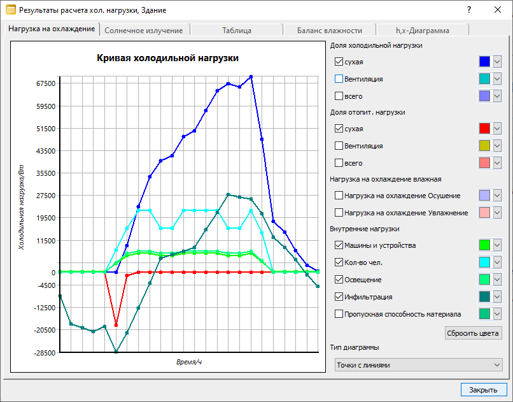The width and height of the screenshot is (513, 402).
Task: Click the cyan Кол-во чел. color swatch
Action: tap(484, 262)
